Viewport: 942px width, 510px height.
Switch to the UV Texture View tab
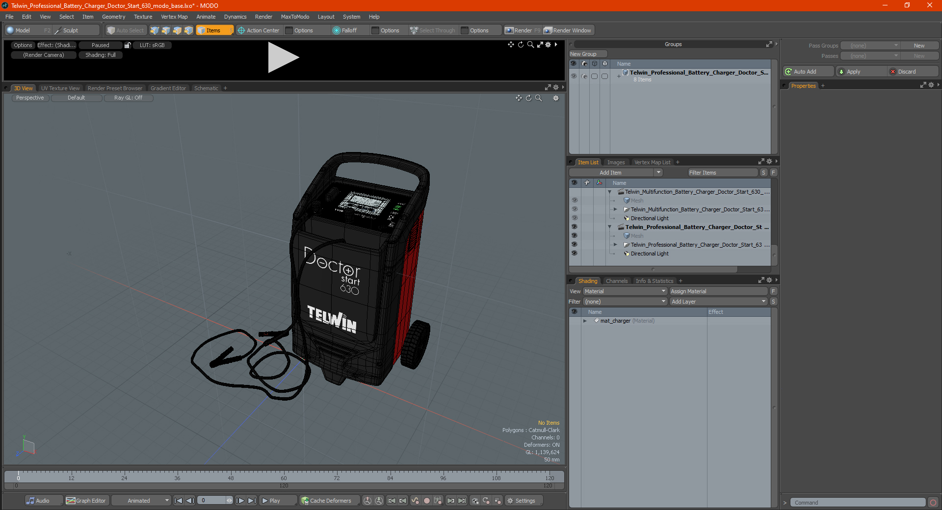coord(60,88)
